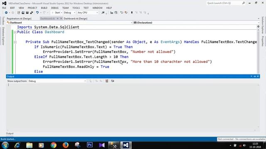Auto-hide the Output panel with the pin
266x149 pixels.
click(255, 77)
